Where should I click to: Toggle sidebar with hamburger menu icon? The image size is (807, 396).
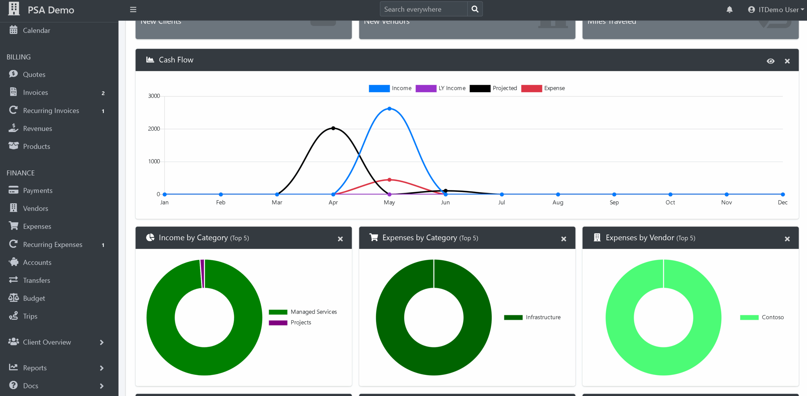coord(133,10)
